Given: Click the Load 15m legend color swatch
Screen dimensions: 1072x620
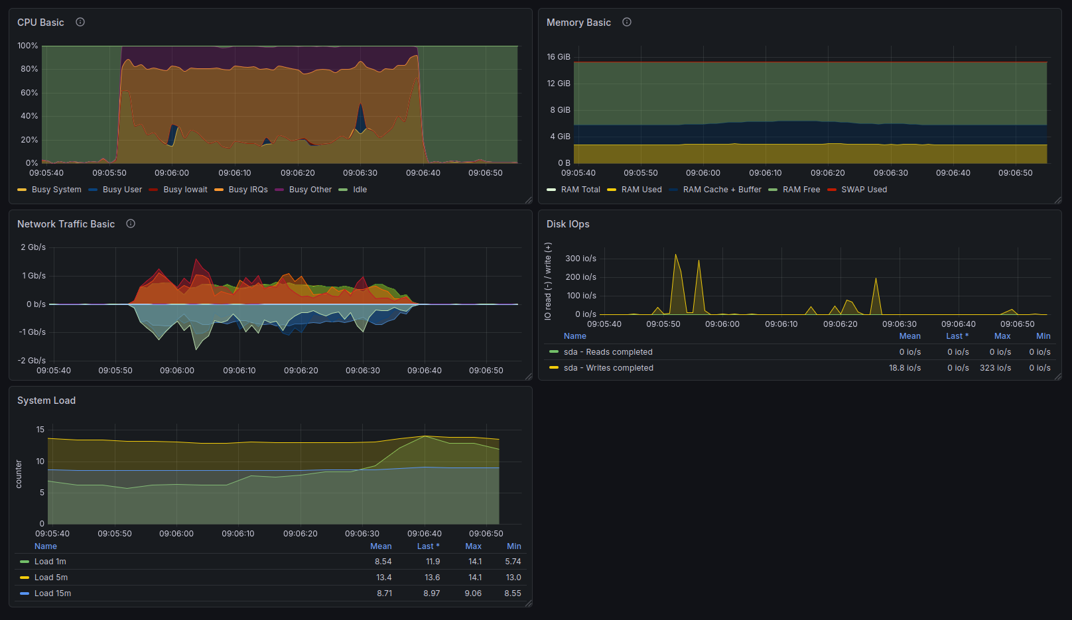Looking at the screenshot, I should click(x=25, y=593).
